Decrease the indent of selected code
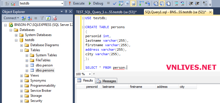The width and height of the screenshot is (220, 103). (x=191, y=3)
